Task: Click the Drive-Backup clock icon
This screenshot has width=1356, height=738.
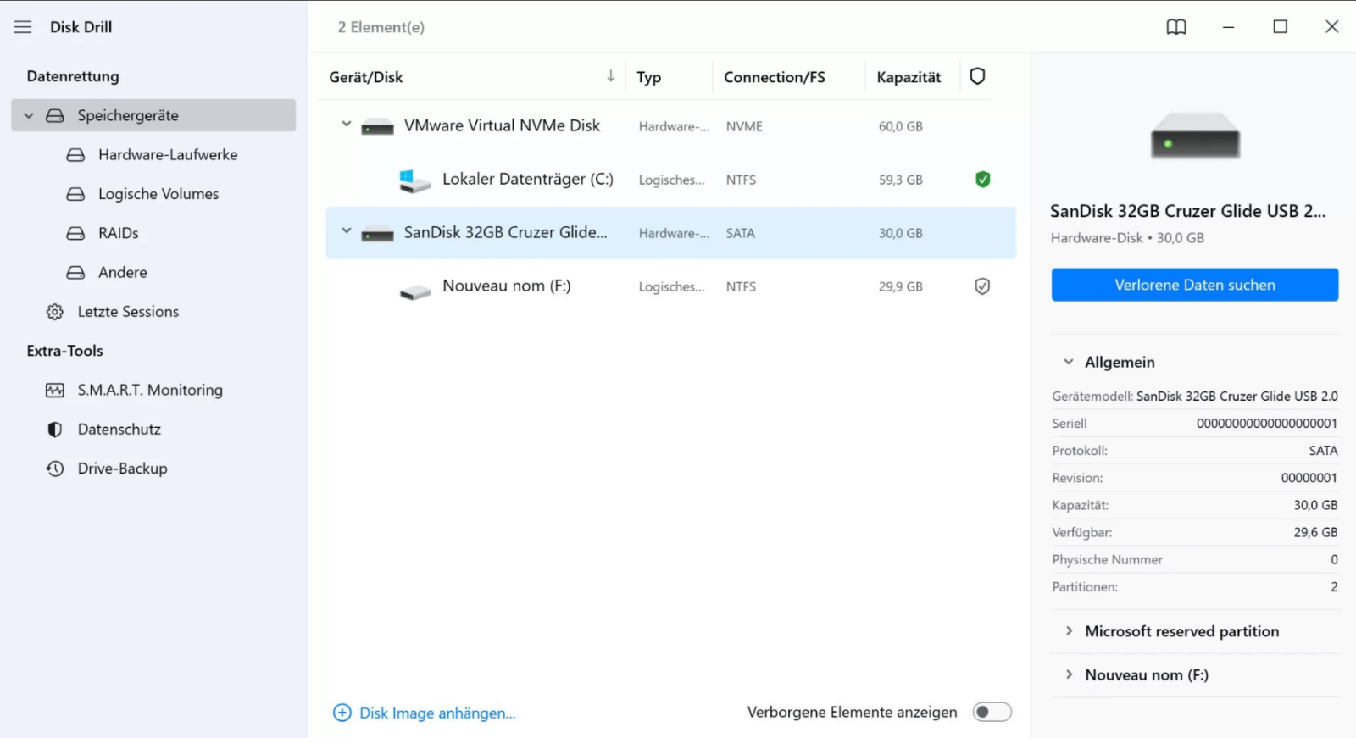Action: click(x=55, y=469)
